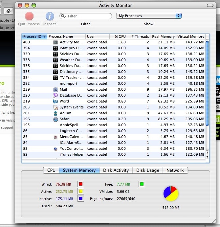This screenshot has width=220, height=227.
Task: Click process ID 400 cell
Action: click(x=26, y=42)
